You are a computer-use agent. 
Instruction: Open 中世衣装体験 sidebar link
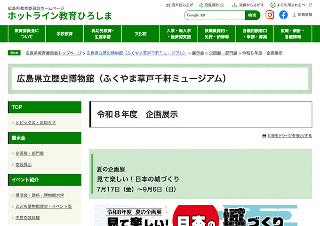coord(28,218)
